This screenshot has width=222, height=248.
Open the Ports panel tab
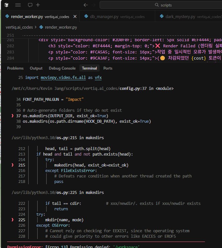108,68
